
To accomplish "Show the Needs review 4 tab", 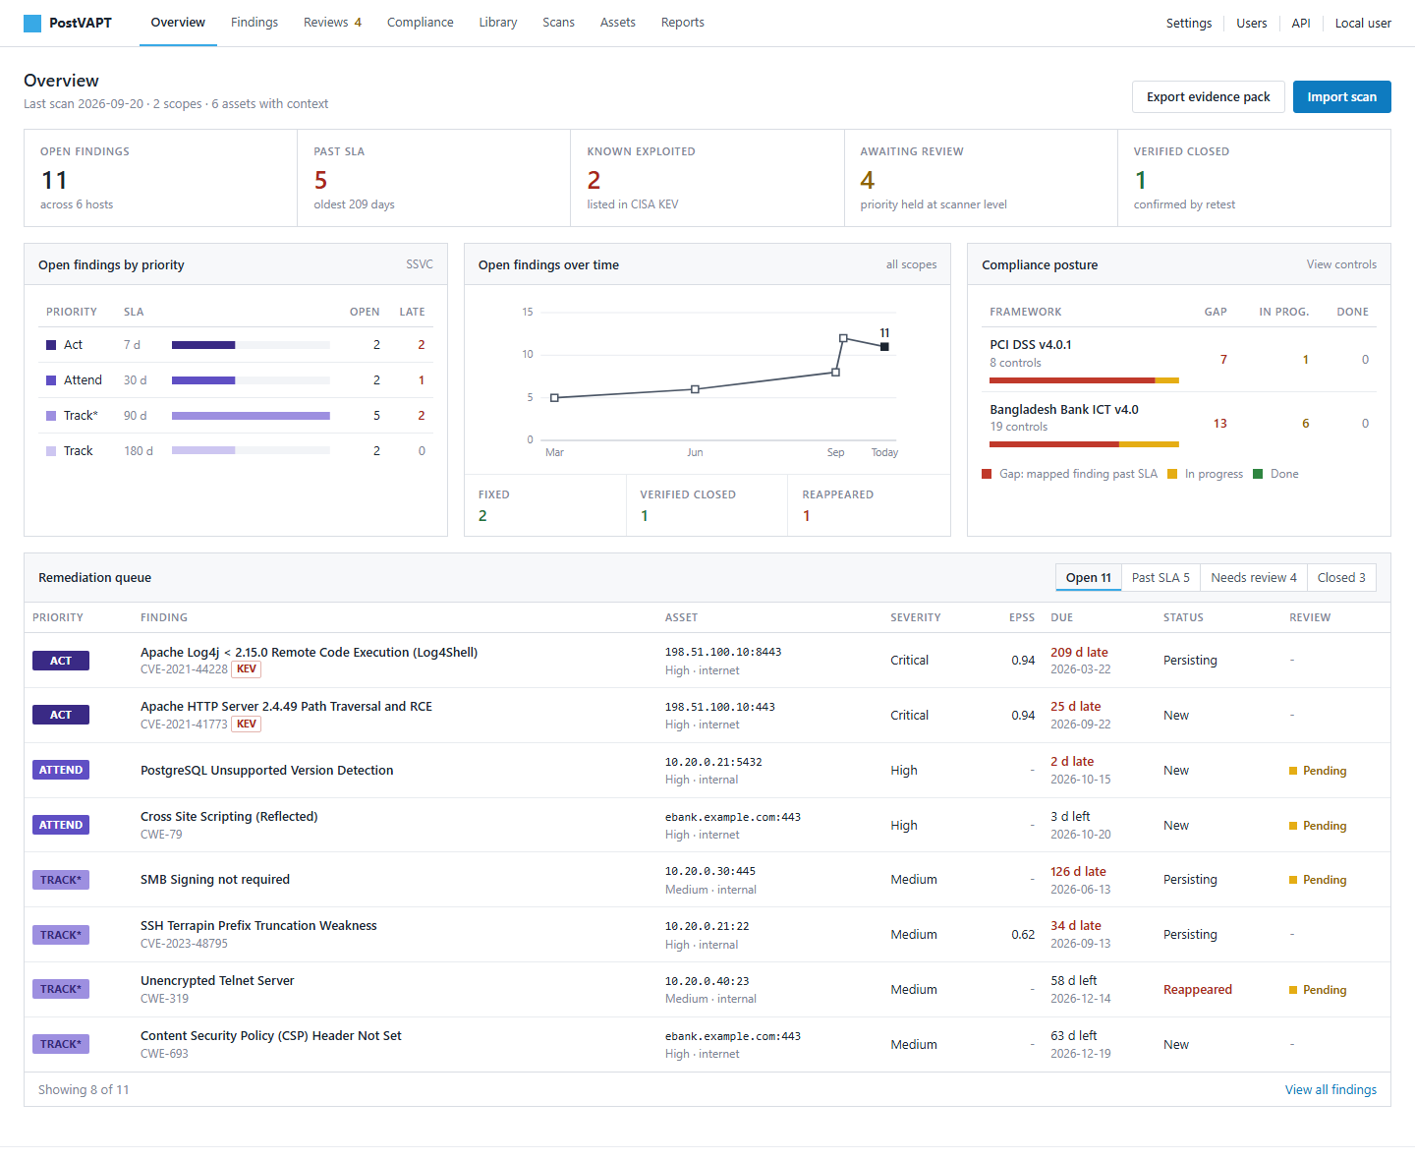I will pyautogui.click(x=1254, y=578).
